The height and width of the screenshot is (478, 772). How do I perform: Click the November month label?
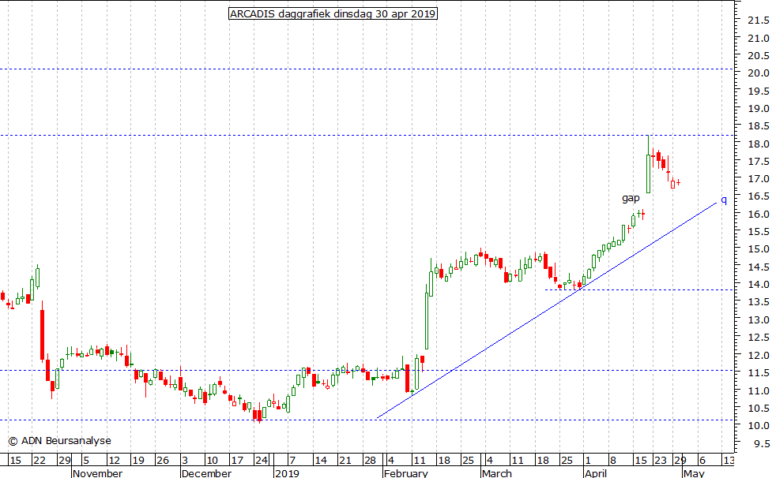(x=97, y=473)
